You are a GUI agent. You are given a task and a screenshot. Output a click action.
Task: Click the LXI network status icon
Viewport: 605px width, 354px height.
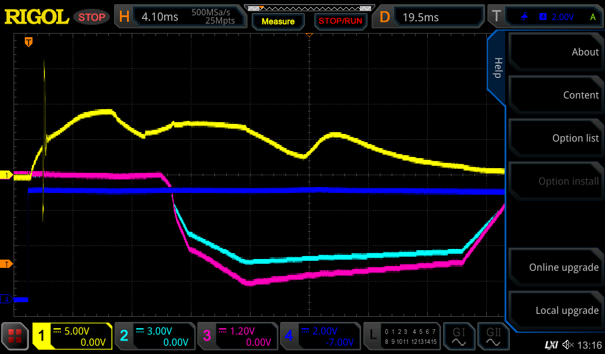coord(551,345)
